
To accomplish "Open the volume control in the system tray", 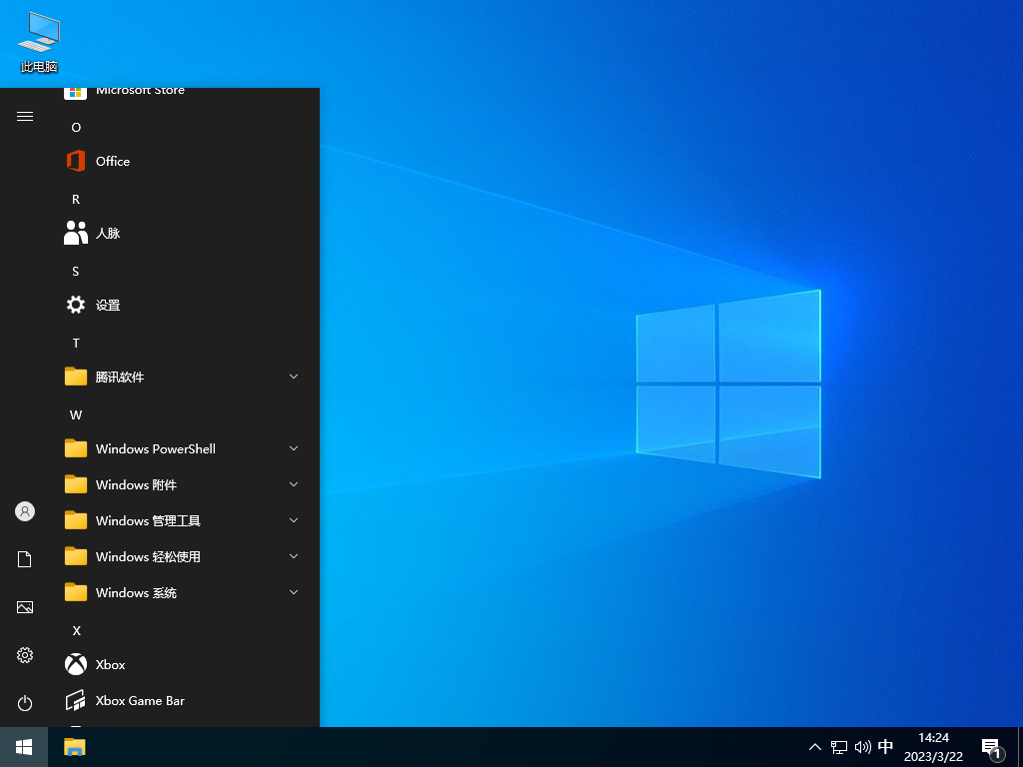I will (863, 746).
